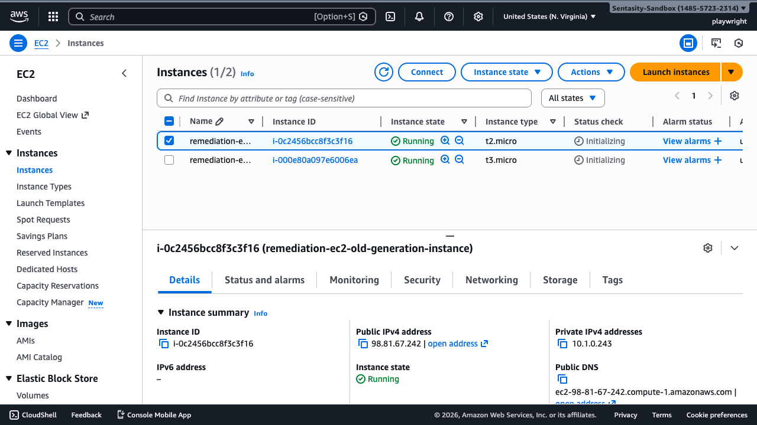Open CloudShell from the top navigation bar

point(390,16)
